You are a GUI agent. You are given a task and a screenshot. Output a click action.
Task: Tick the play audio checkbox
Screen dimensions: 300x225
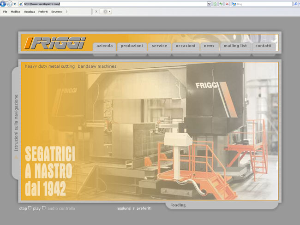pos(44,207)
